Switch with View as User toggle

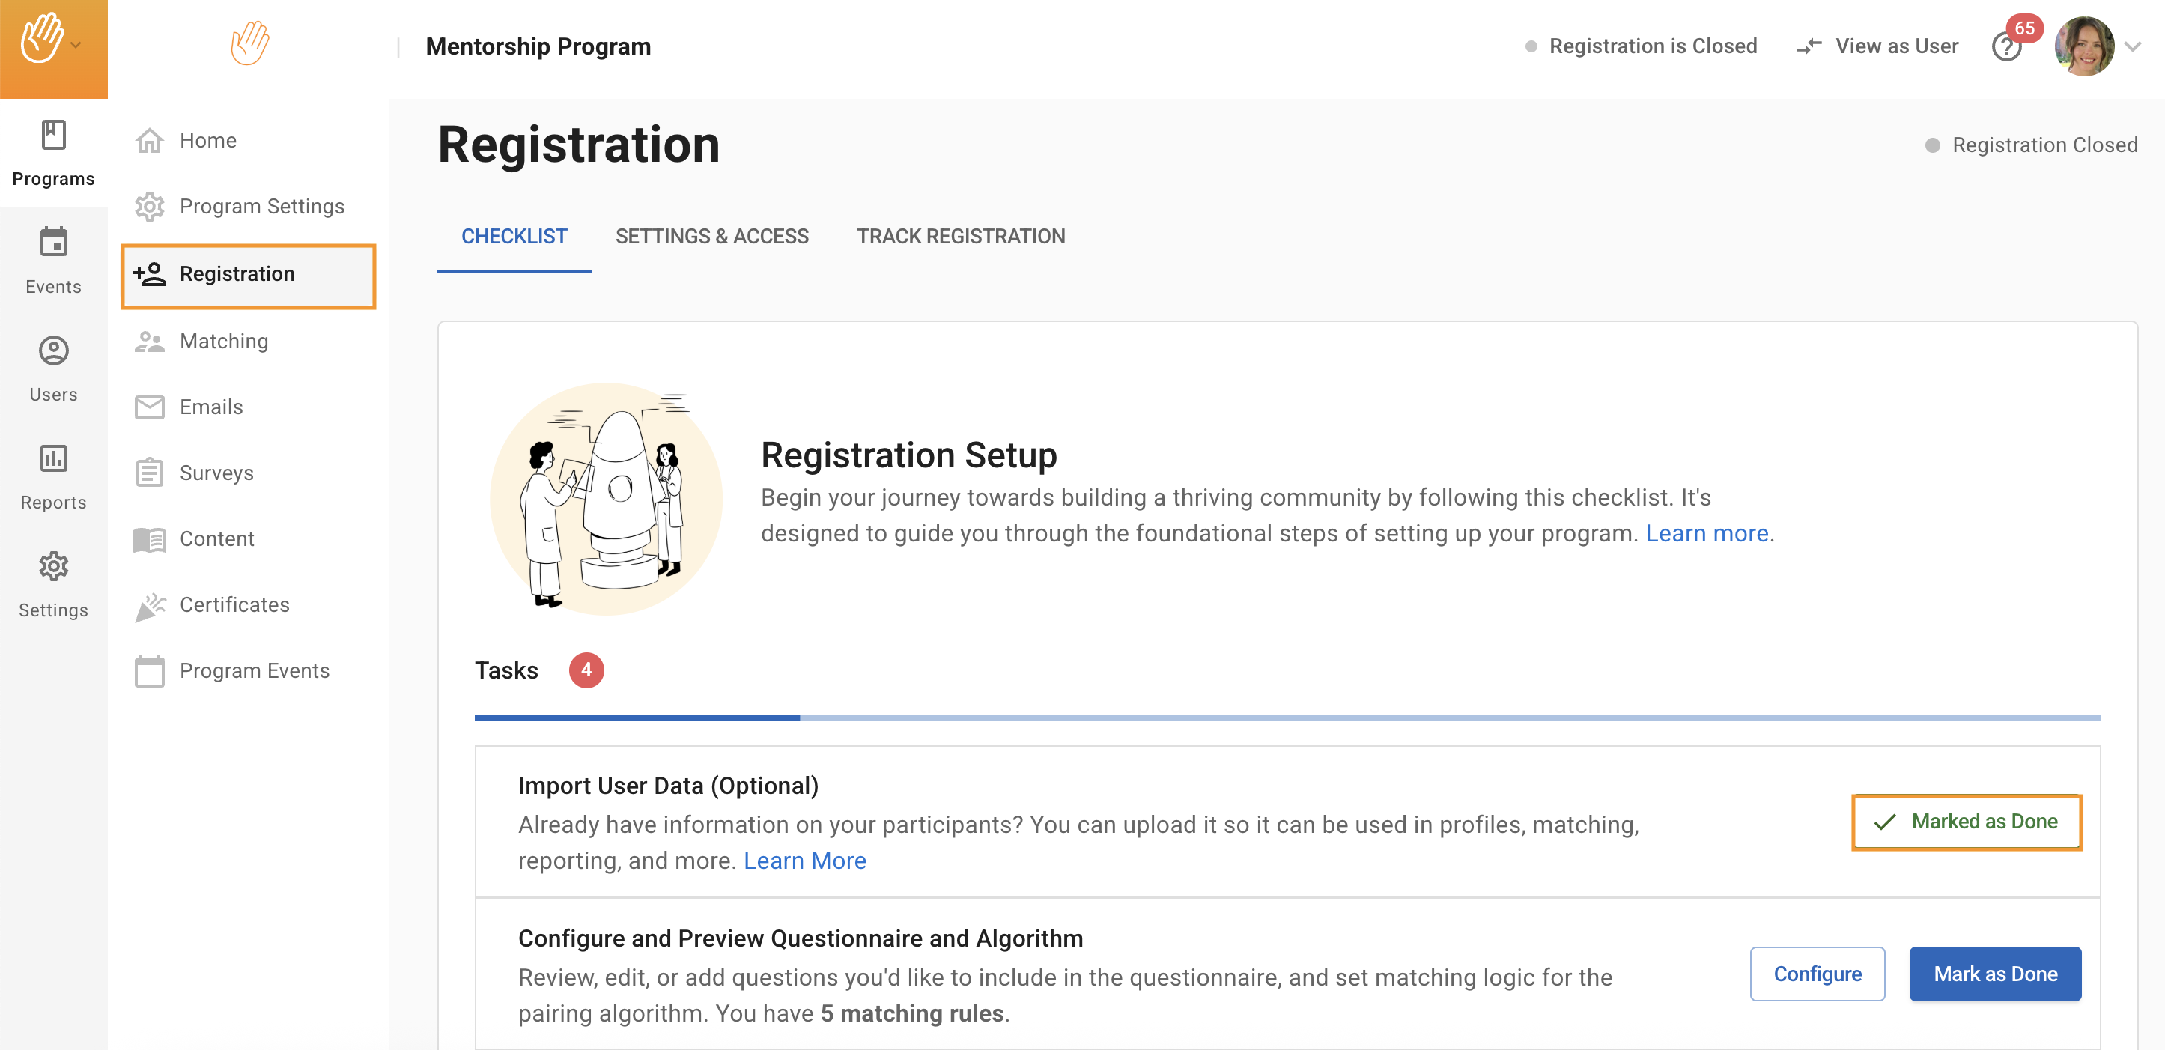point(1877,46)
